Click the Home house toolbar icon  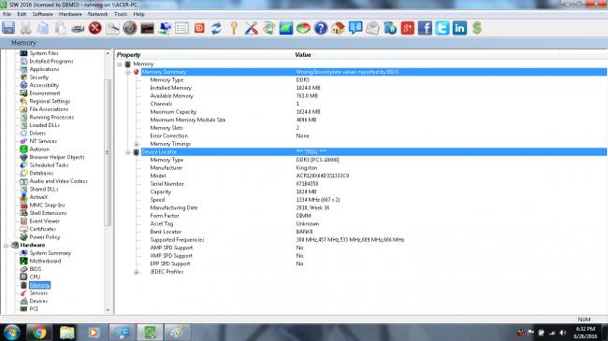tap(338, 28)
